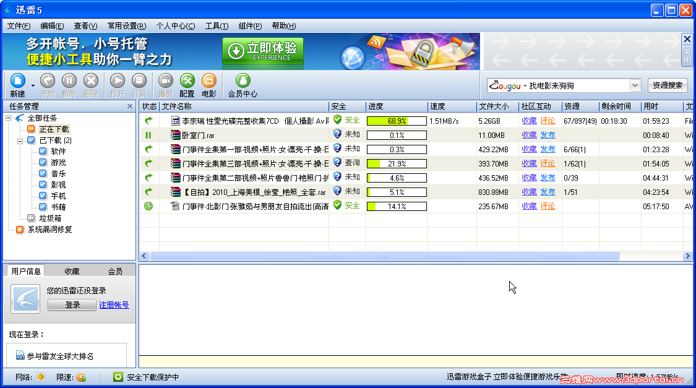Viewport: 696px width, 388px height.
Task: Select the 音乐 category in tree
Action: pos(58,173)
